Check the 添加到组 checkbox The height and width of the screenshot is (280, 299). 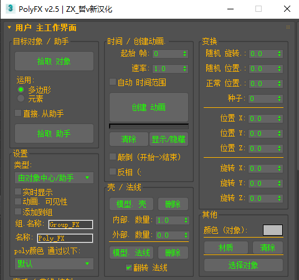(x=18, y=211)
